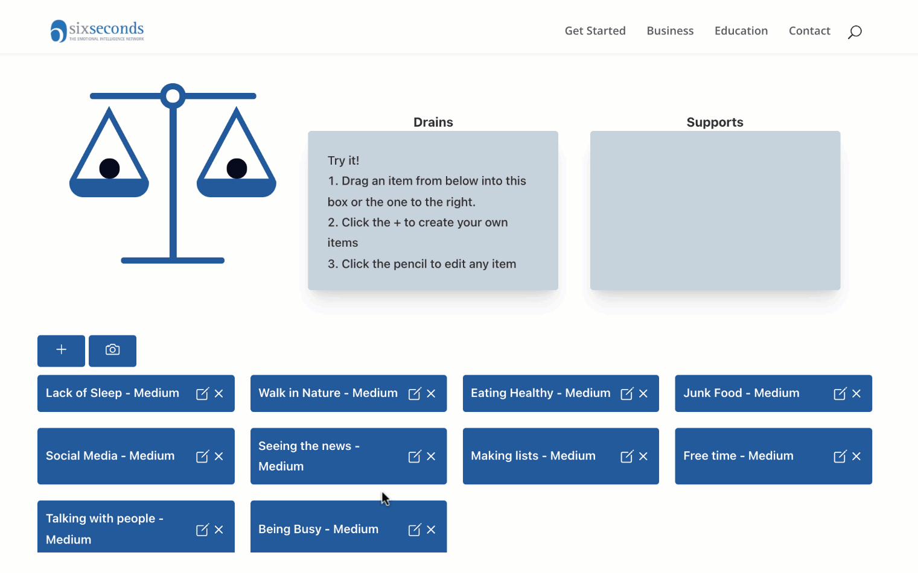Click the plus icon to add item
This screenshot has width=918, height=573.
click(61, 350)
